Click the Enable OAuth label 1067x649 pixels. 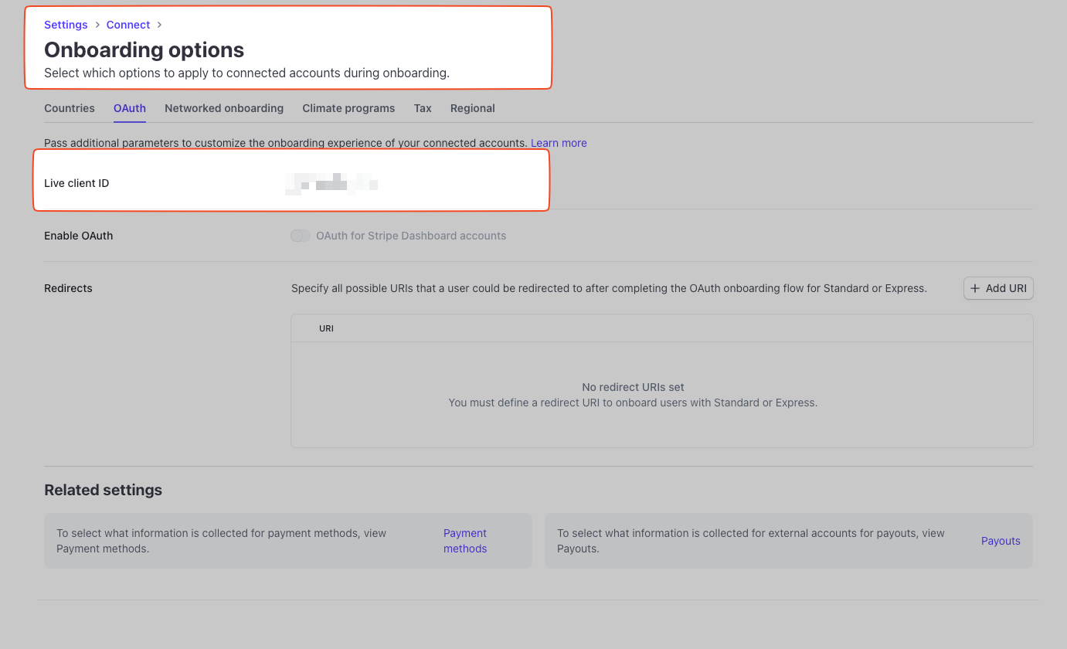79,236
